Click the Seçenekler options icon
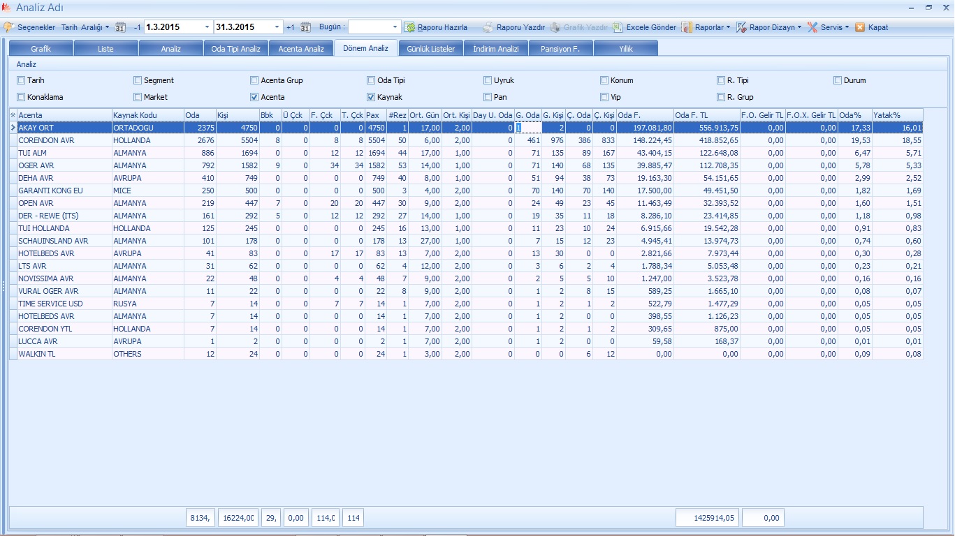This screenshot has width=955, height=536. pyautogui.click(x=8, y=27)
